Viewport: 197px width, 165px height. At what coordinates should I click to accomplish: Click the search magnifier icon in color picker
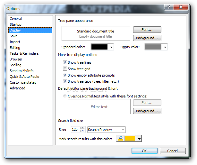(121, 138)
